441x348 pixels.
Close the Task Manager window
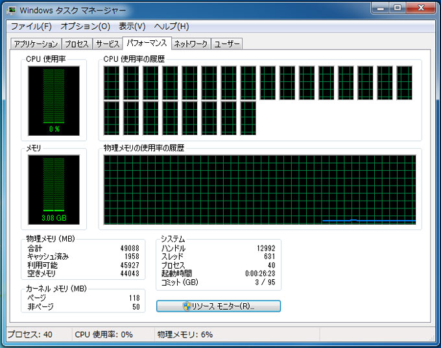(x=421, y=8)
